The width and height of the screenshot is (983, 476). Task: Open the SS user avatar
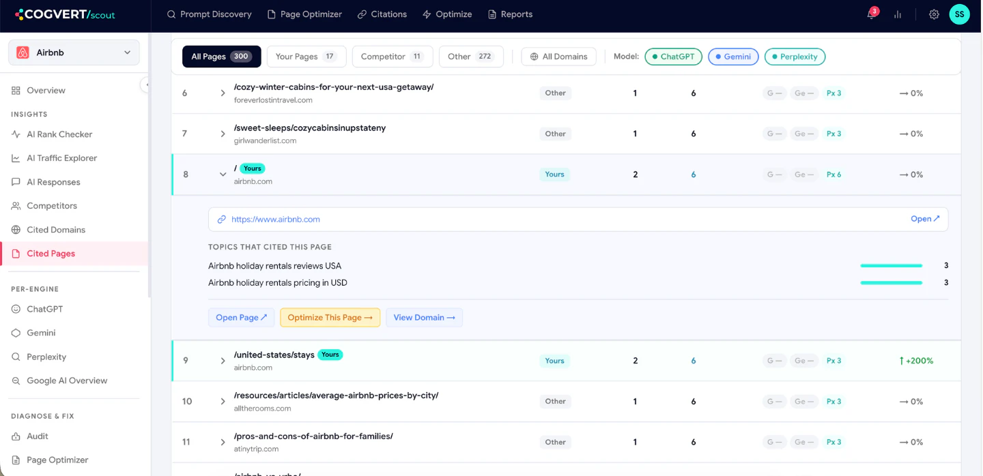959,14
